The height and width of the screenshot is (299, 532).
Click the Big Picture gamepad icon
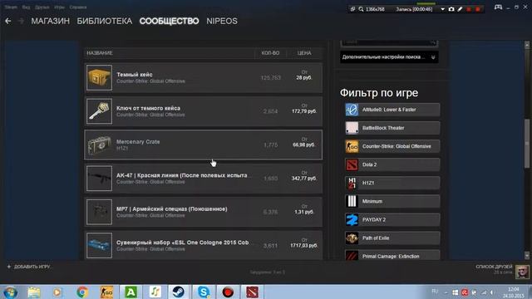tap(498, 7)
